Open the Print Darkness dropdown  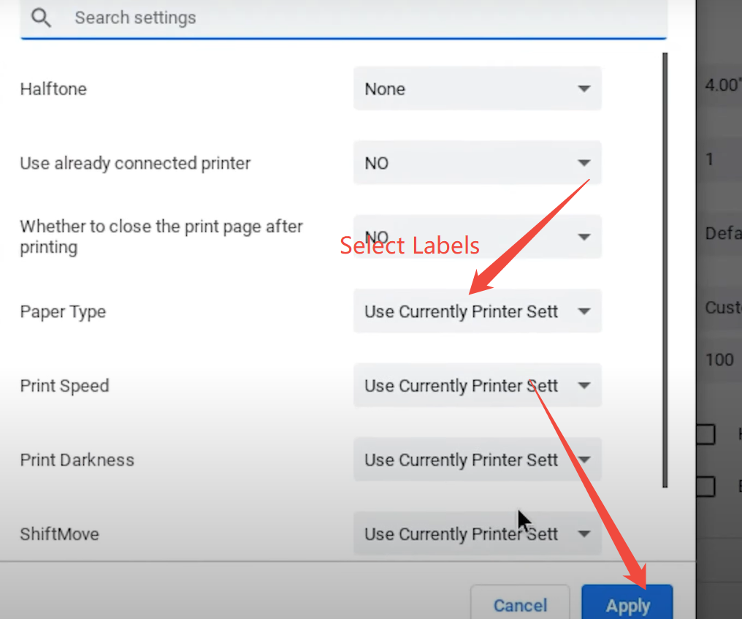click(477, 460)
